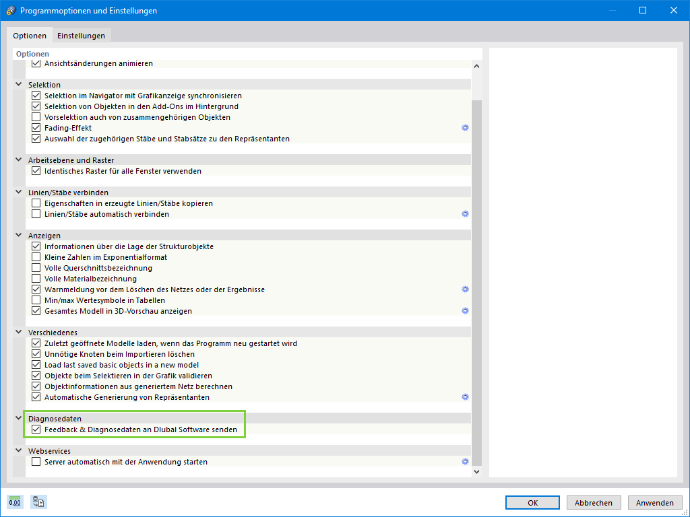
Task: Toggle Unnötige Knoten beim Importieren löschen
Action: pos(36,354)
